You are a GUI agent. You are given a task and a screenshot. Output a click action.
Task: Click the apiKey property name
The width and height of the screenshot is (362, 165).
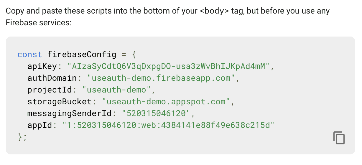[x=42, y=67]
